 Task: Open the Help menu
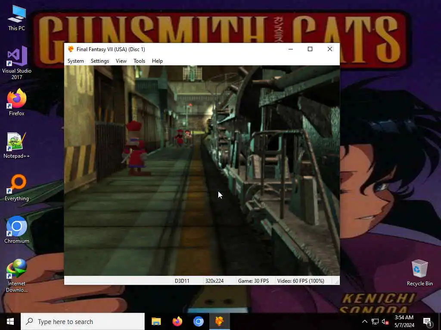point(157,61)
